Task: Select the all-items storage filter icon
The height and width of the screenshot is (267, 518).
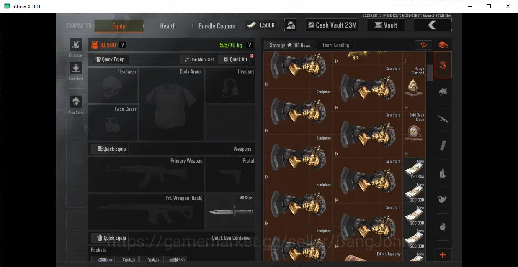Action: pos(443,65)
